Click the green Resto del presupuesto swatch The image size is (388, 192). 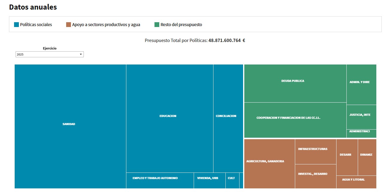157,25
